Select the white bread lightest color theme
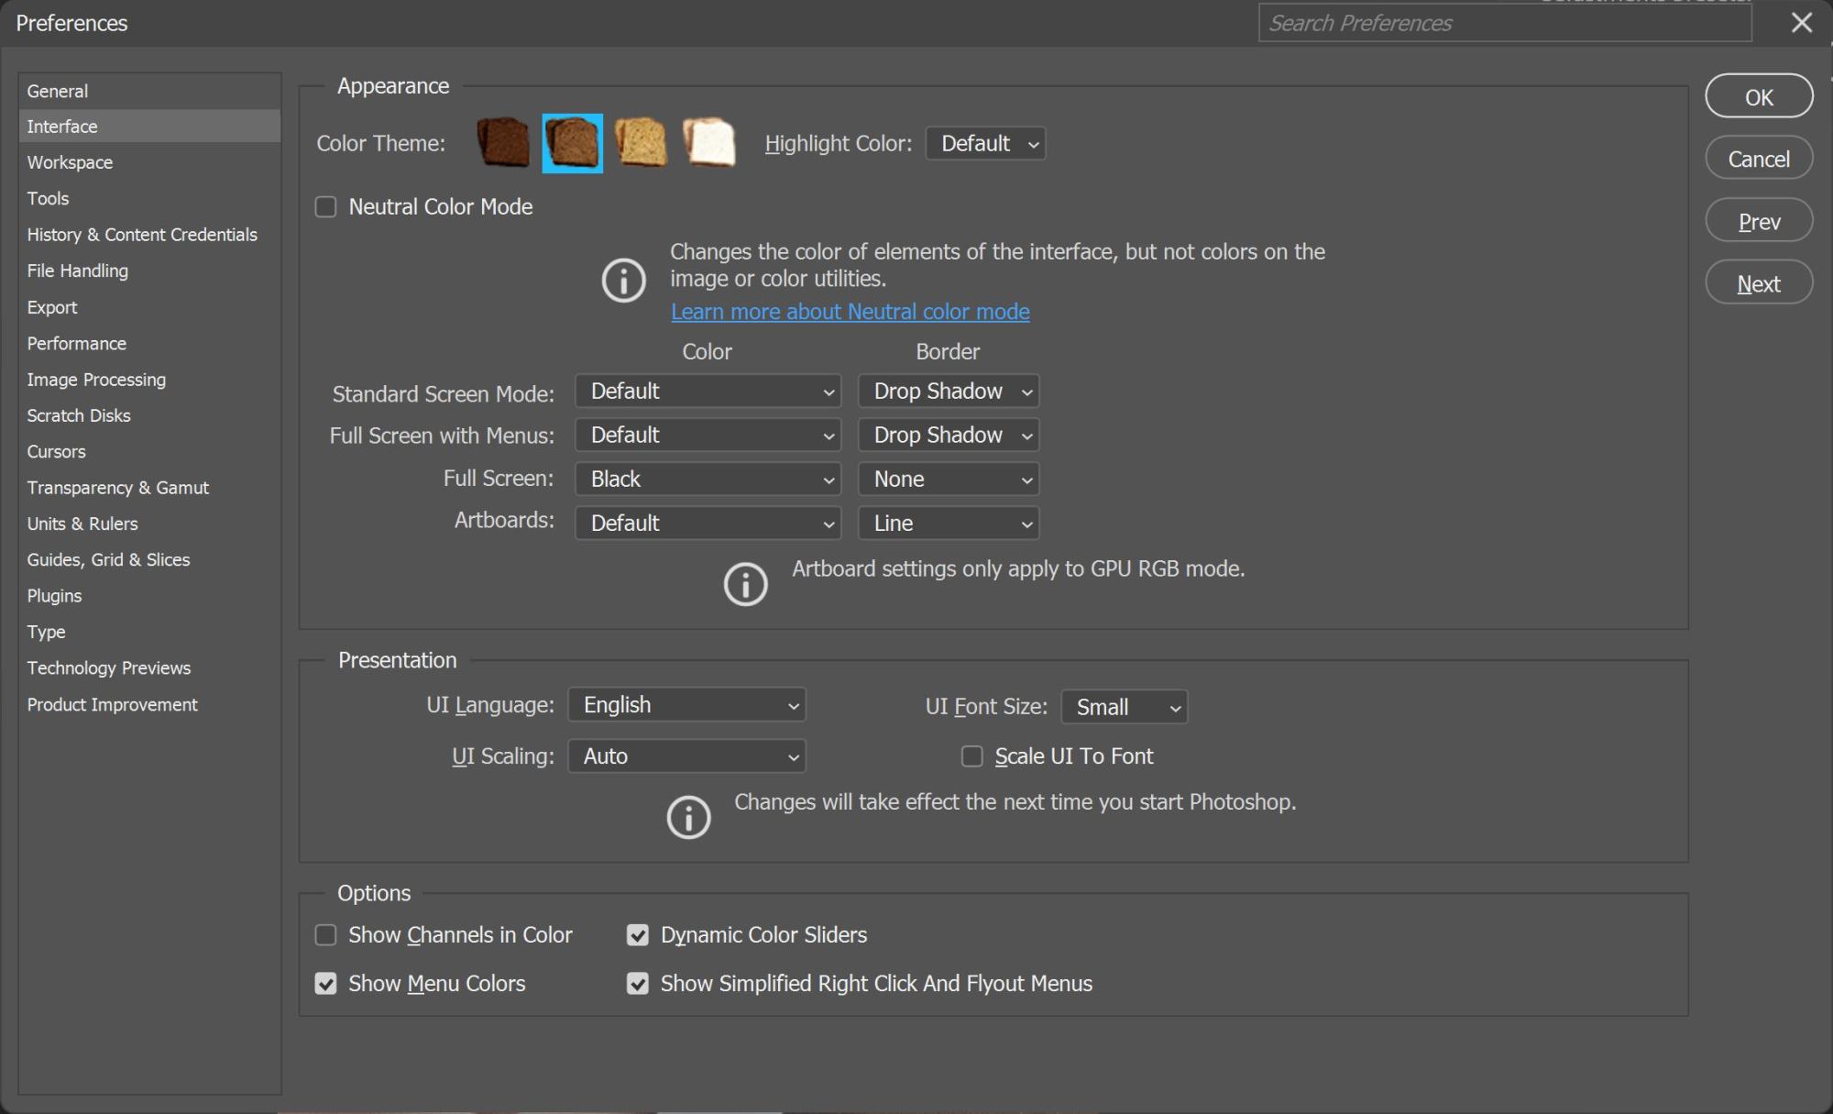Screen dimensions: 1833x1114 709,143
